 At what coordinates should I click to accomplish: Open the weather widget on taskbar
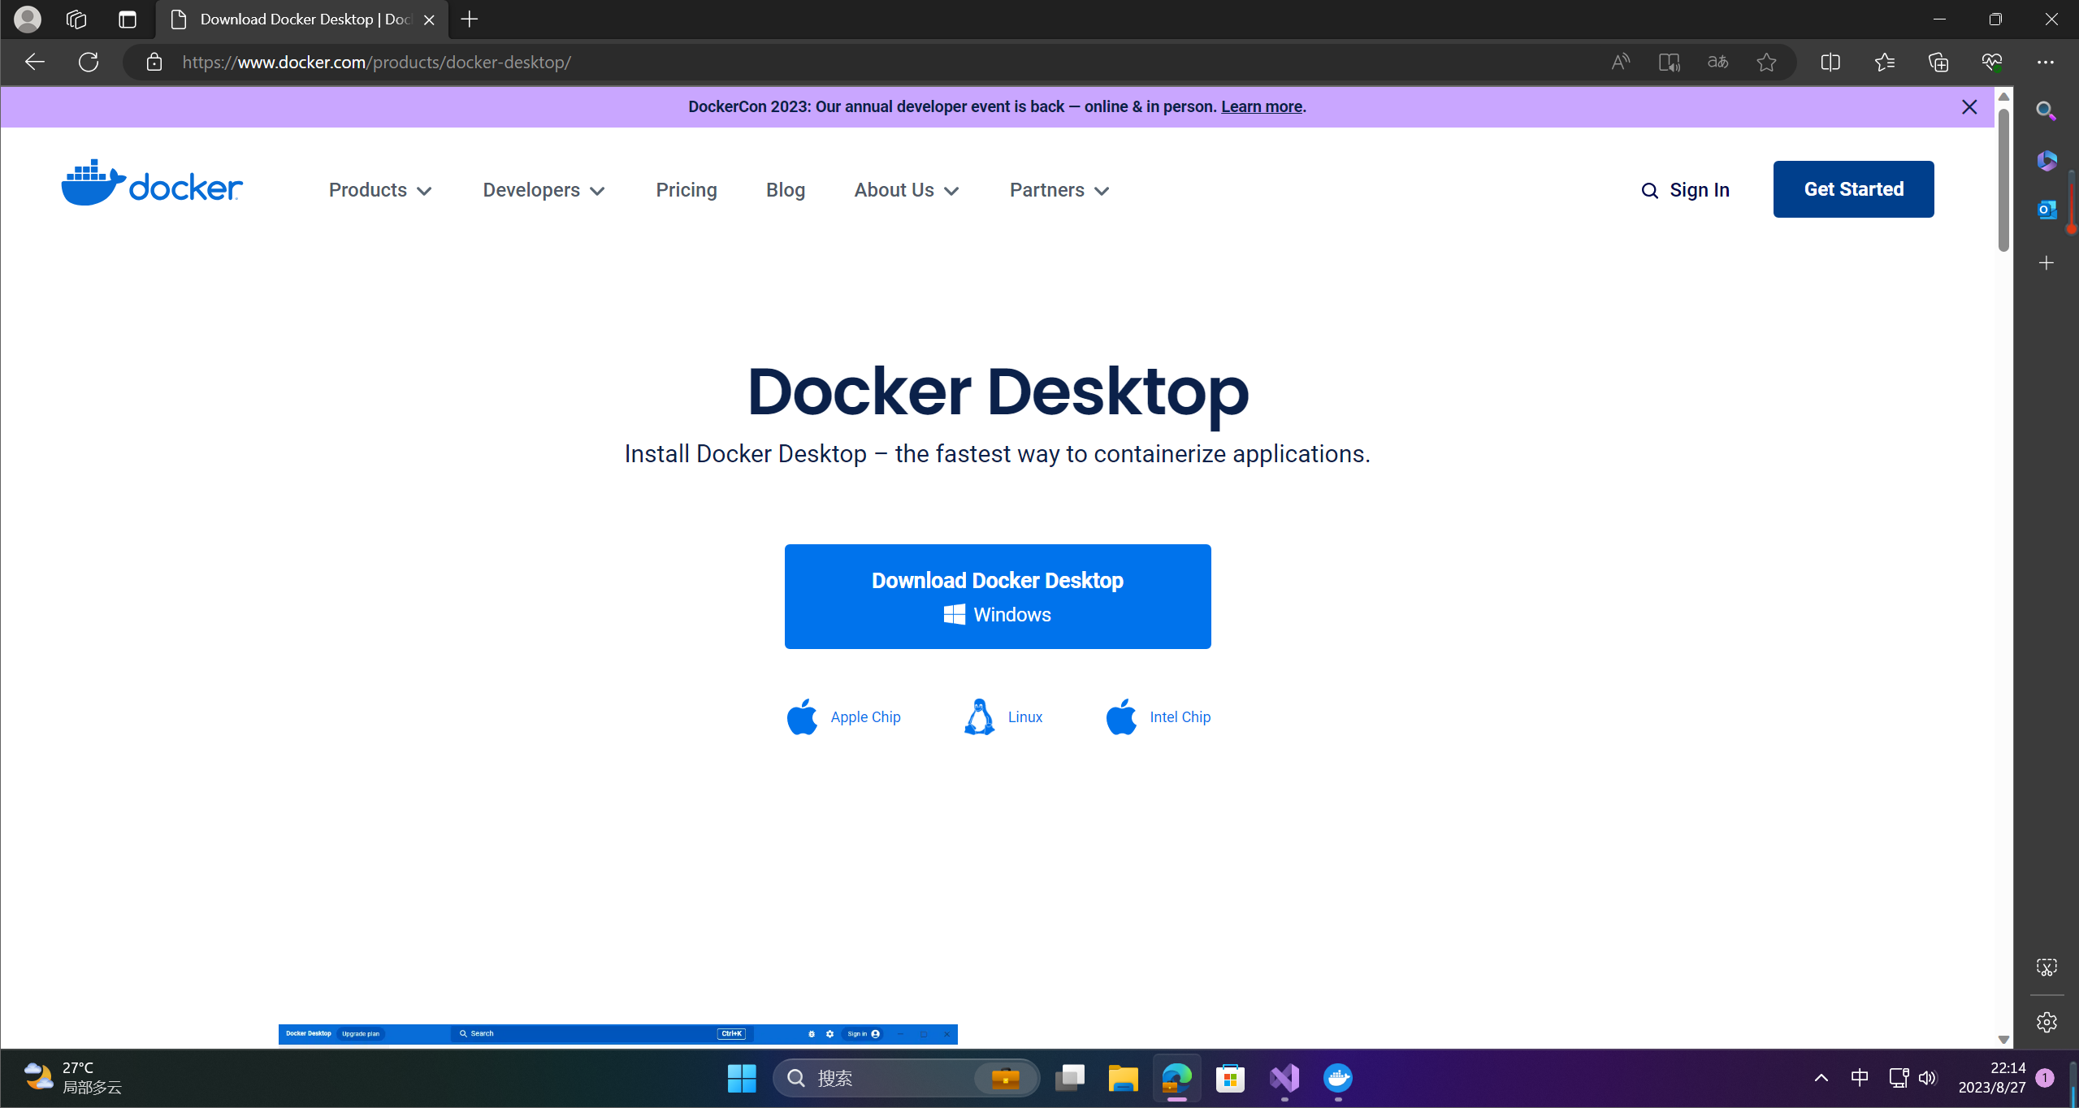[73, 1078]
